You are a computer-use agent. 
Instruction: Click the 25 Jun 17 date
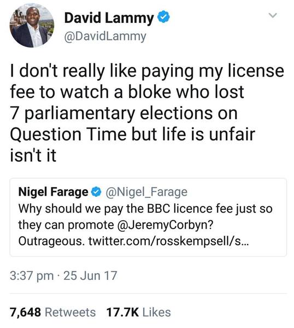tap(90, 276)
